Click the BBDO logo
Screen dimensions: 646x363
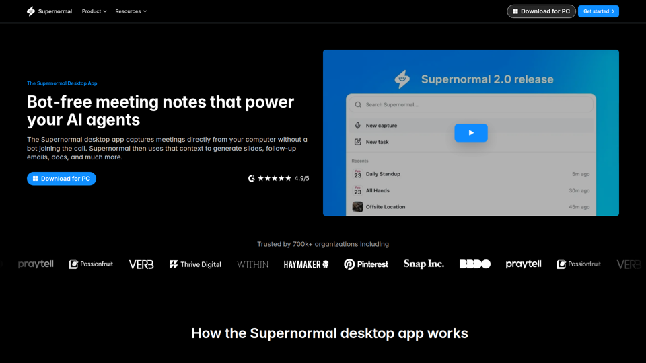(x=475, y=264)
